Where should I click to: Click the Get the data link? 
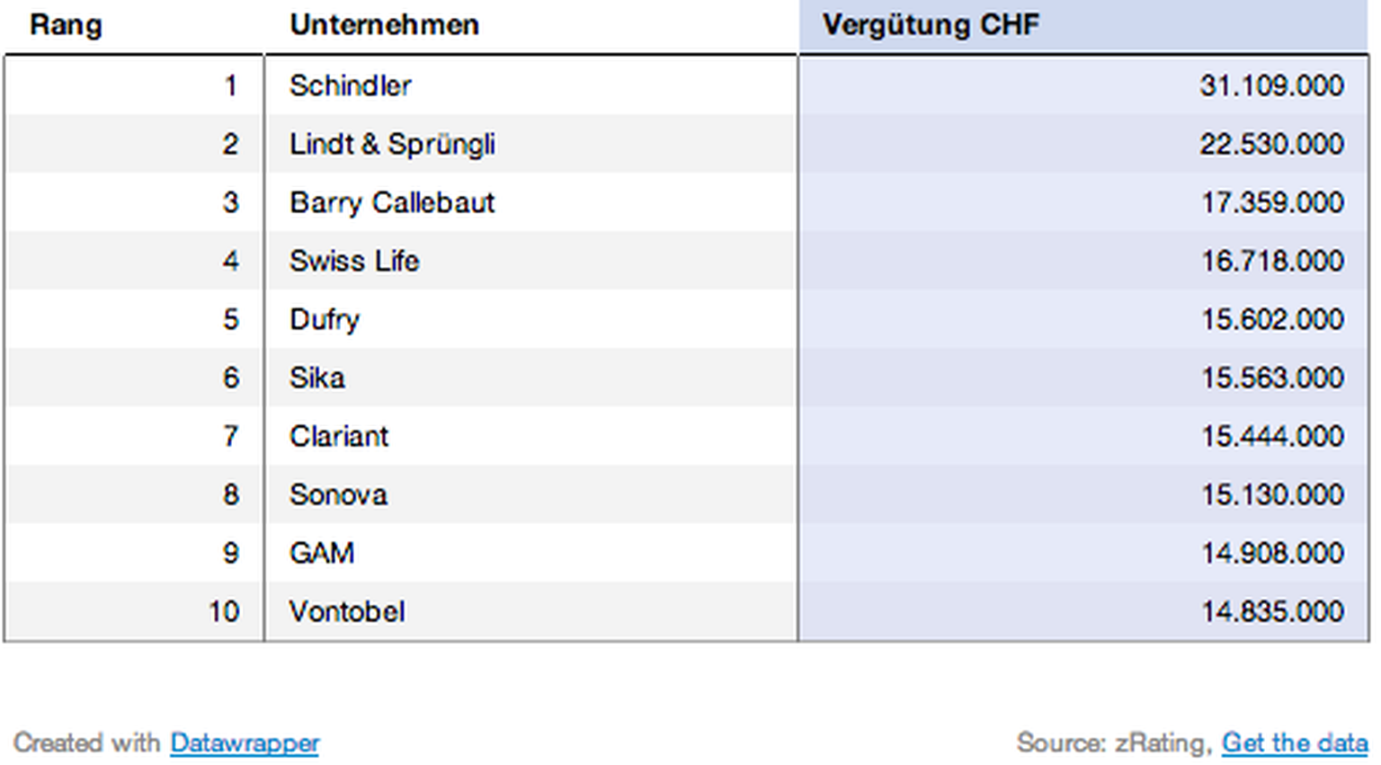point(1294,743)
